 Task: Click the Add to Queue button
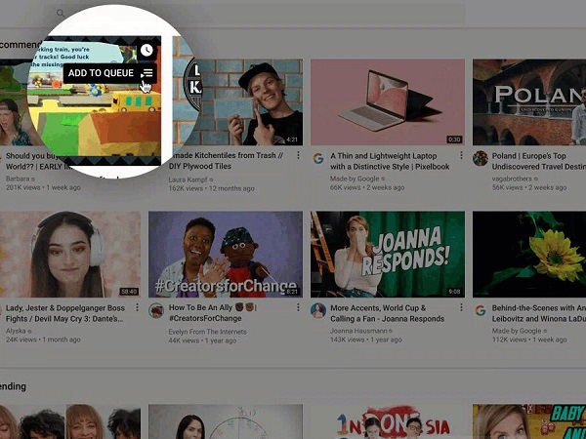pyautogui.click(x=109, y=73)
